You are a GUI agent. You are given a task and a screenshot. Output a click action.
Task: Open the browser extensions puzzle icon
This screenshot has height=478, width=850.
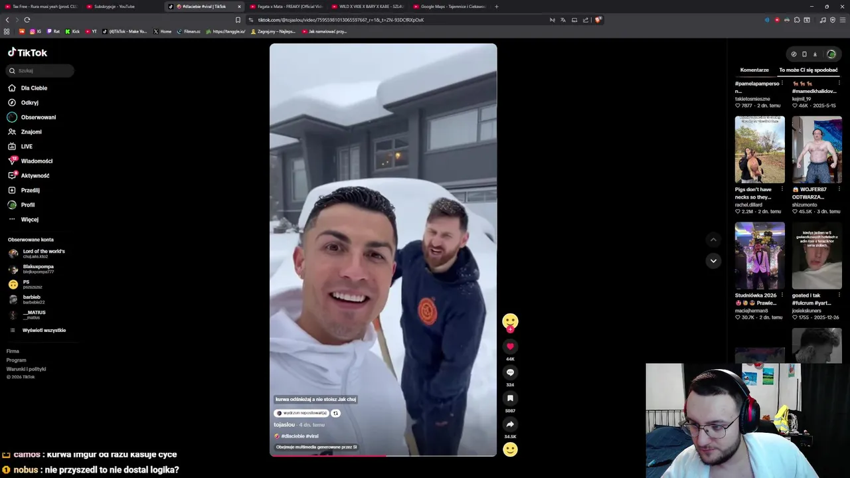pos(798,20)
